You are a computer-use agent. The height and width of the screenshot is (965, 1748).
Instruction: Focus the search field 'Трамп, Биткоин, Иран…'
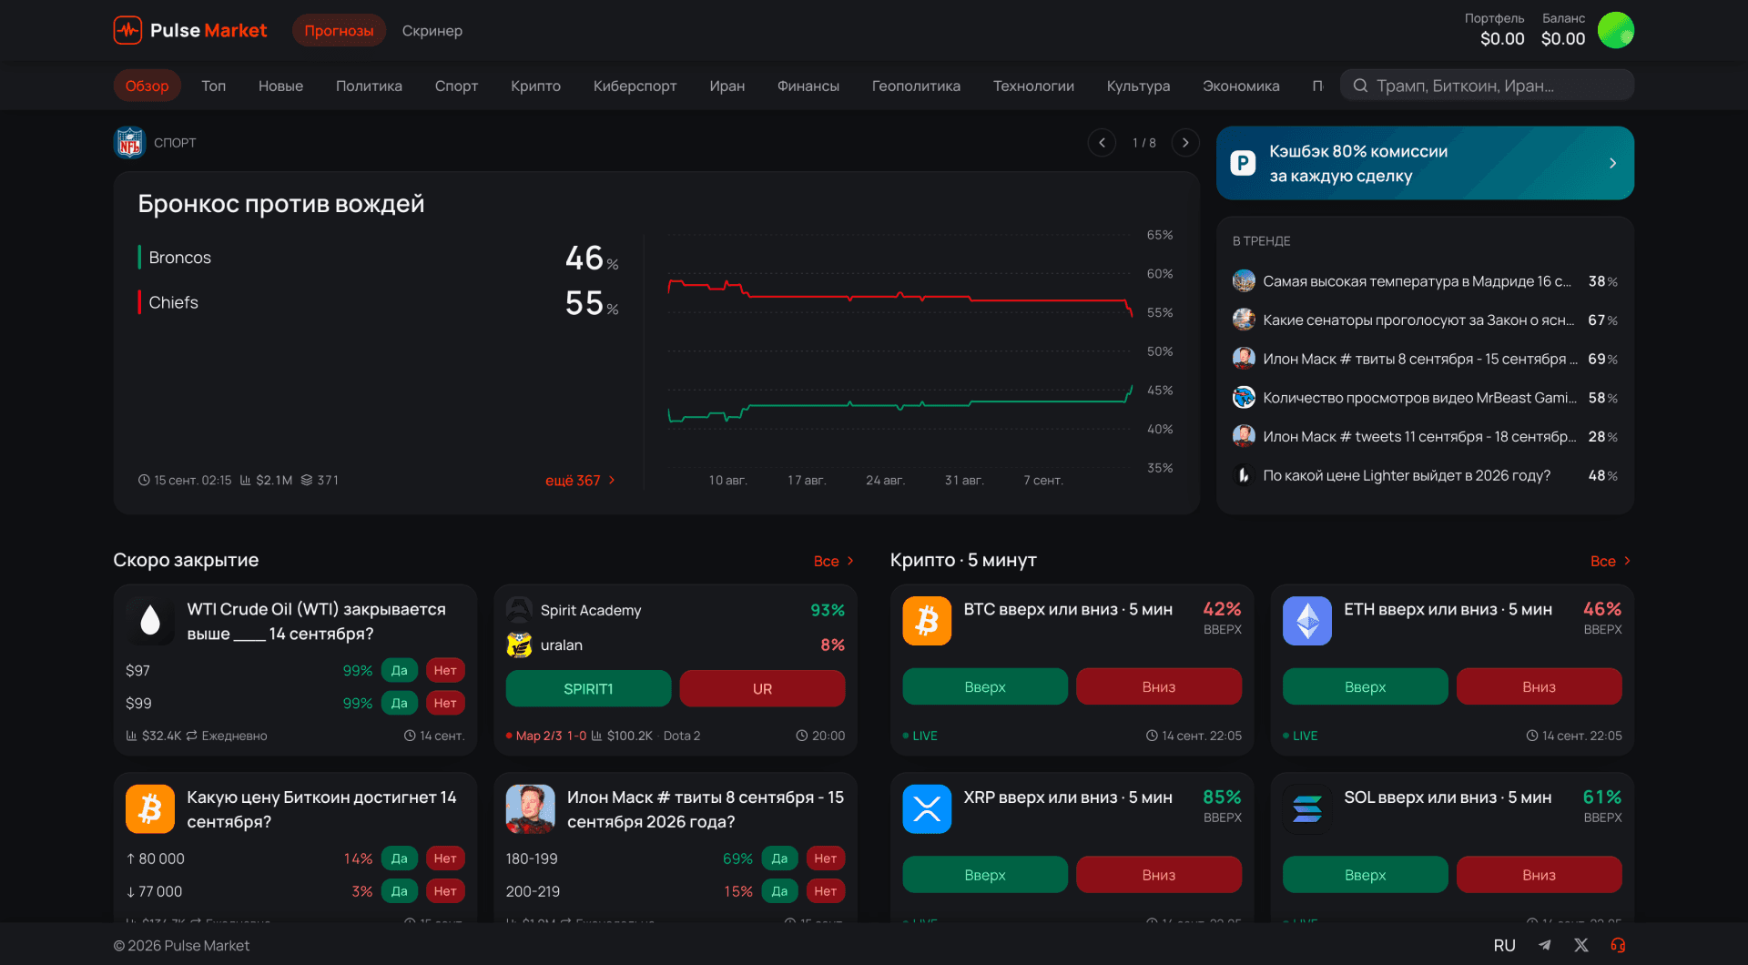tap(1487, 86)
